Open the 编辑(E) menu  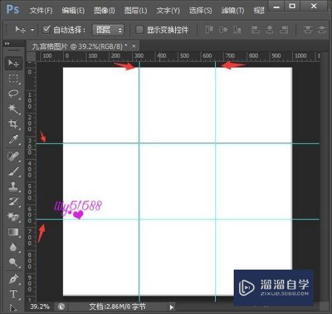click(x=73, y=11)
